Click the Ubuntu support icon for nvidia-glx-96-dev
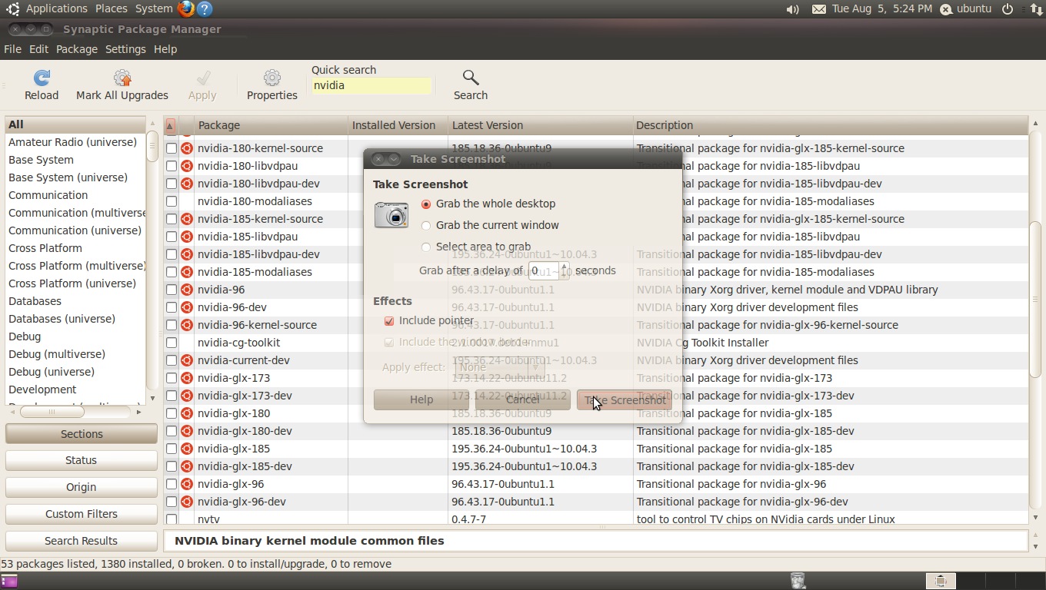Screen dimensions: 1046x590 [x=187, y=502]
